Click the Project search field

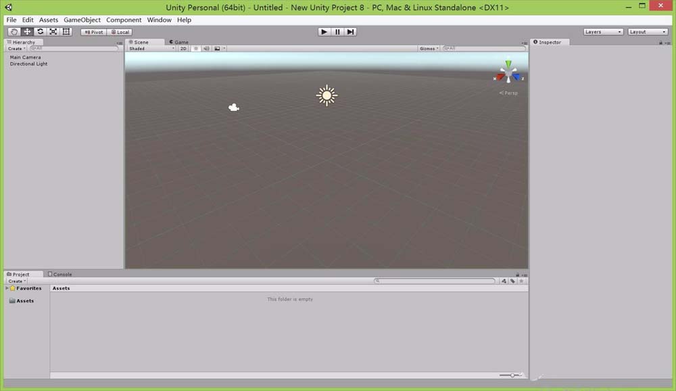435,281
